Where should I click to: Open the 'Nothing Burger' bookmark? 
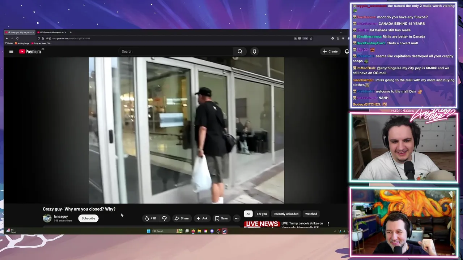(x=22, y=43)
